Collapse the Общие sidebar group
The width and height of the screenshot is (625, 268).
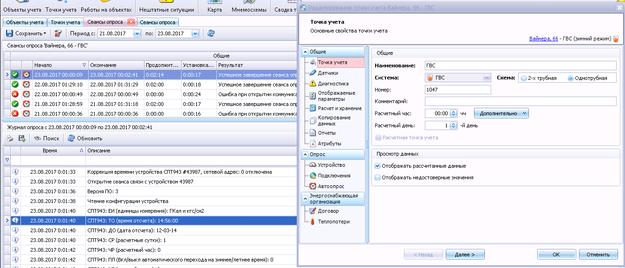pyautogui.click(x=306, y=52)
